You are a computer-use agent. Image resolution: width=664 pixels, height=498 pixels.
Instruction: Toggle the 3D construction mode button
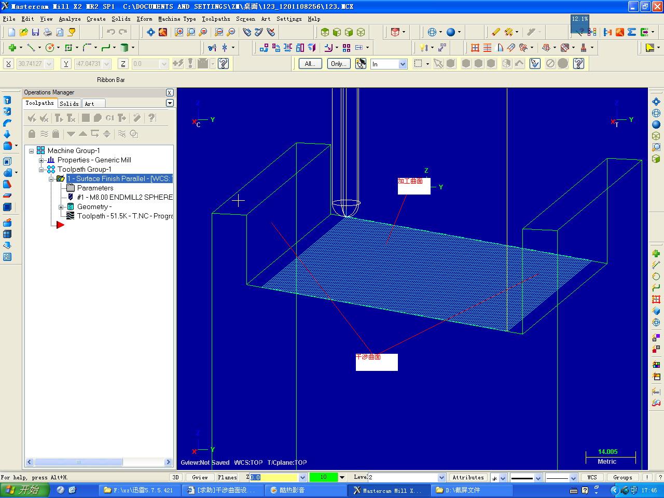click(175, 477)
